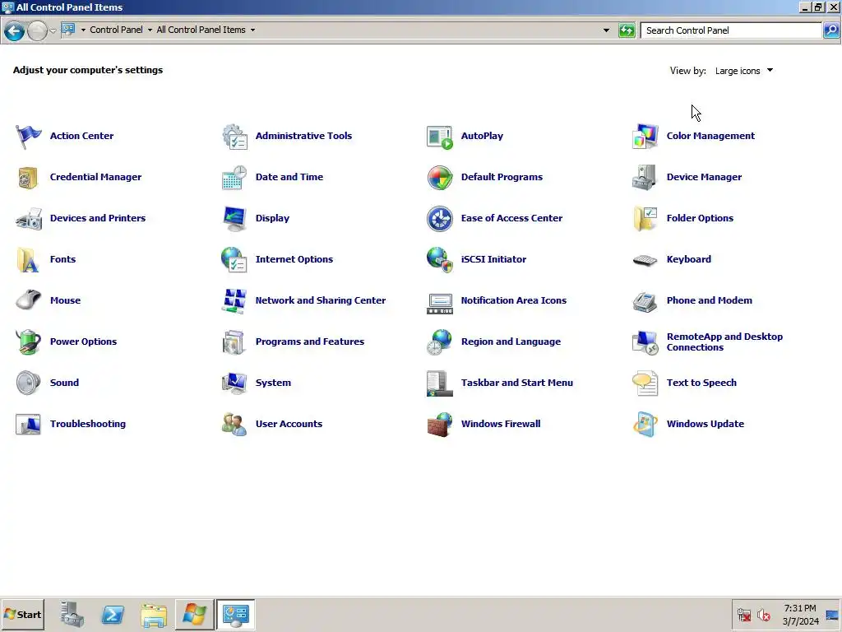This screenshot has width=842, height=632.
Task: Open the Color Management icon
Action: 645,137
